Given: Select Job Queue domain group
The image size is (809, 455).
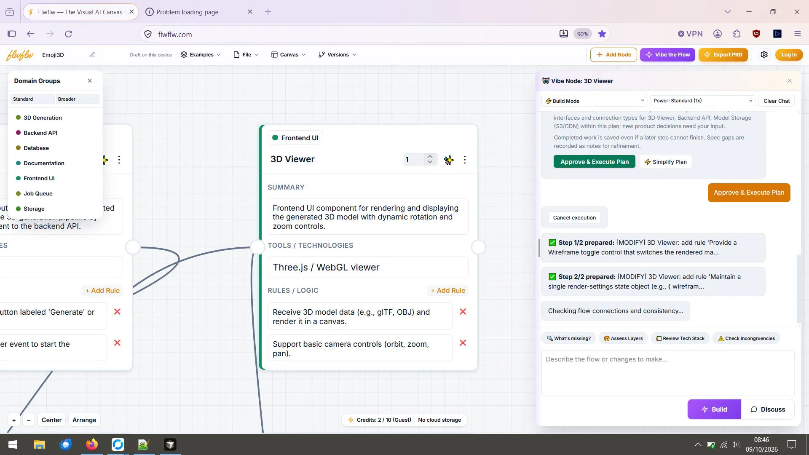Looking at the screenshot, I should 38,193.
